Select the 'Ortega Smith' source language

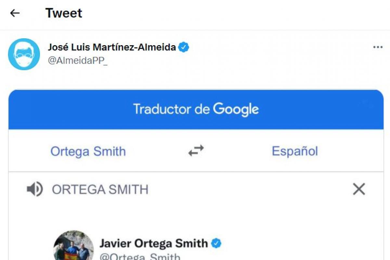(x=88, y=151)
